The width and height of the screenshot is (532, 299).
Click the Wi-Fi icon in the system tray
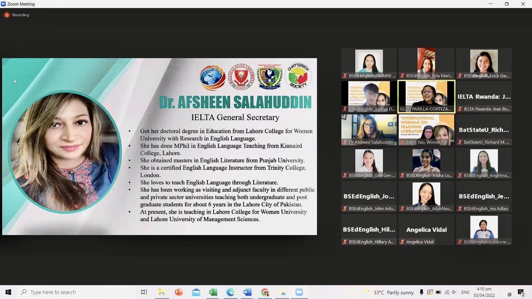(446, 292)
